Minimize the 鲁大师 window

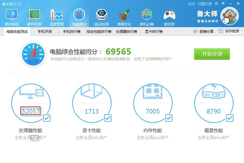click(231, 4)
